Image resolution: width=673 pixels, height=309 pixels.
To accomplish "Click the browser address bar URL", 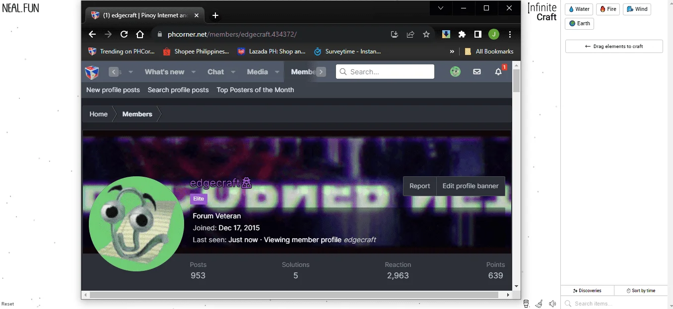I will click(x=232, y=35).
